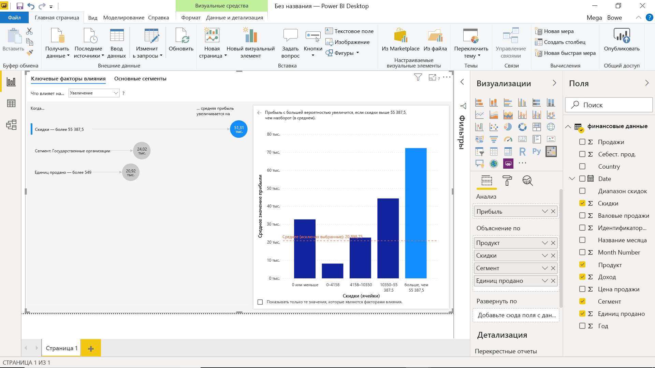Image resolution: width=655 pixels, height=368 pixels.
Task: Click the filter funnel icon on visual
Action: 418,77
